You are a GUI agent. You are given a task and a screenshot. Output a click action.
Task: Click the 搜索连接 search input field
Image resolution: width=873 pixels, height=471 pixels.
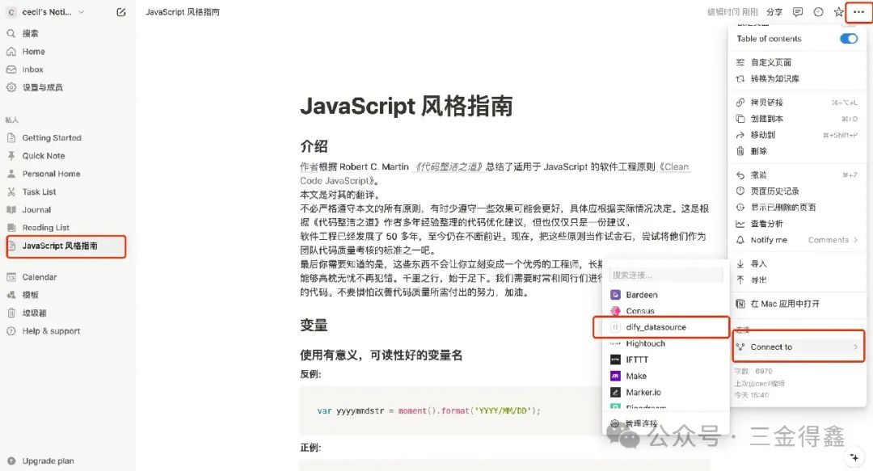(664, 274)
